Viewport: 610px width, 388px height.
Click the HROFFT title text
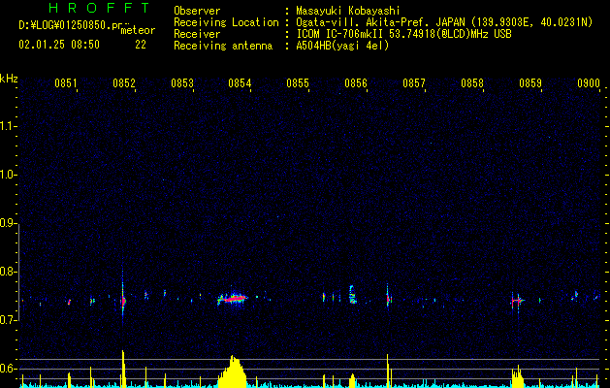[100, 8]
